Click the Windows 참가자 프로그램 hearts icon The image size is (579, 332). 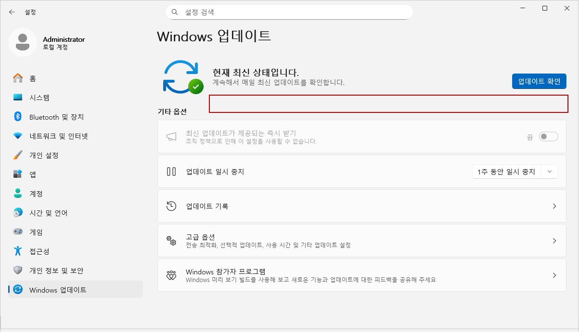pyautogui.click(x=171, y=275)
